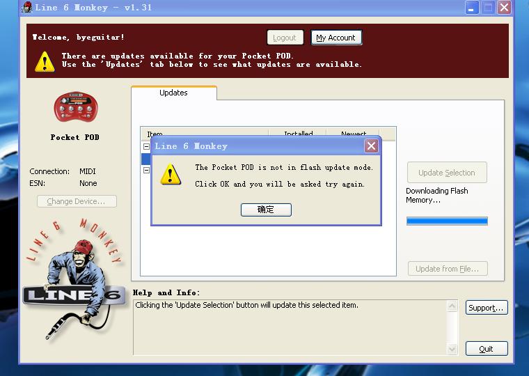The height and width of the screenshot is (376, 529).
Task: Close the Line 6 Monkey error dialog
Action: click(x=371, y=146)
